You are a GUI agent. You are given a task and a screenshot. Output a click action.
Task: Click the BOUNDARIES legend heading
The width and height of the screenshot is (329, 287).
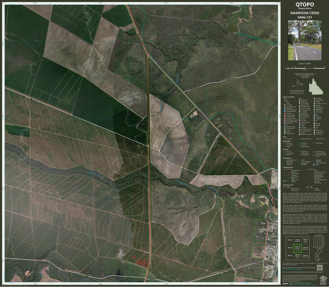287,141
